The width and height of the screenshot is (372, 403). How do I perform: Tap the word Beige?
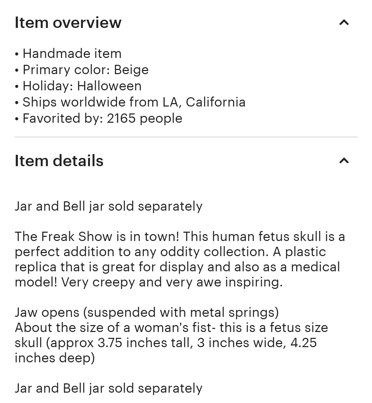(131, 70)
